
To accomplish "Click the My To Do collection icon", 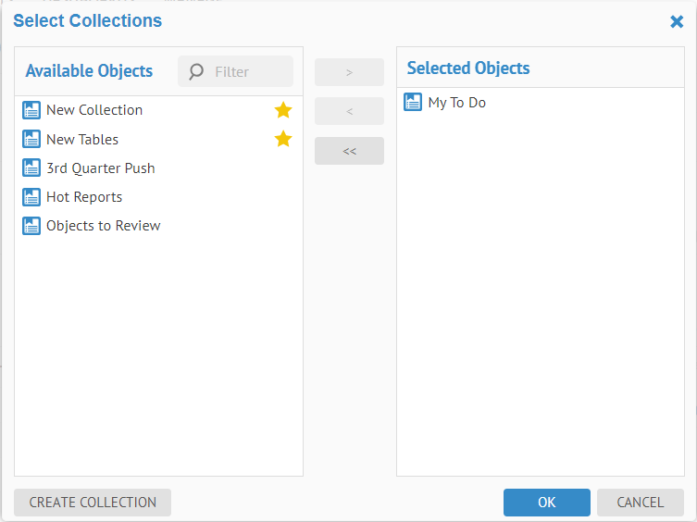I will [414, 103].
